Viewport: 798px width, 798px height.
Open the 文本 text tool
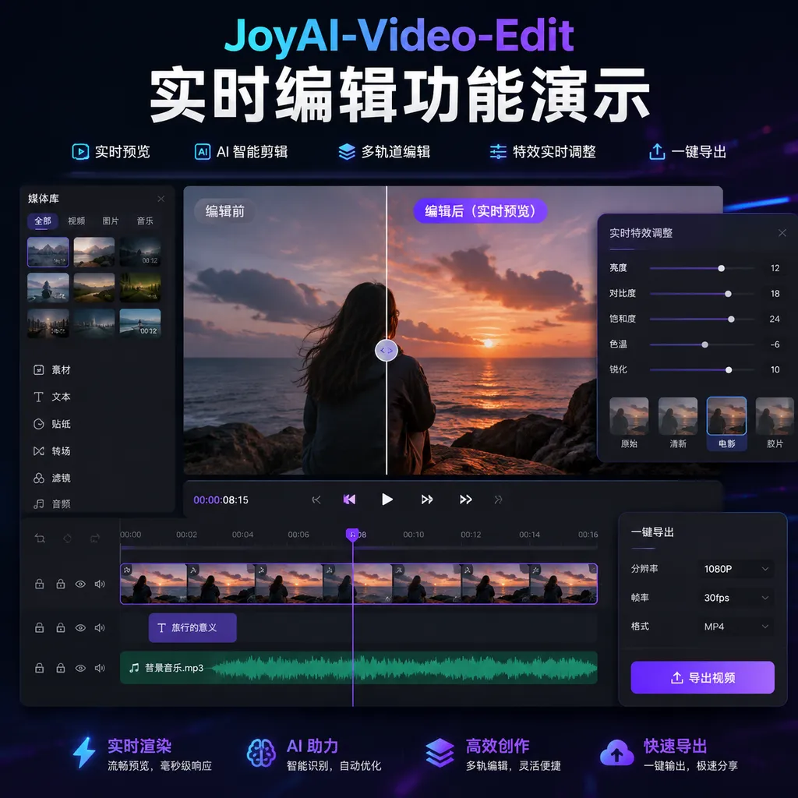coord(51,397)
